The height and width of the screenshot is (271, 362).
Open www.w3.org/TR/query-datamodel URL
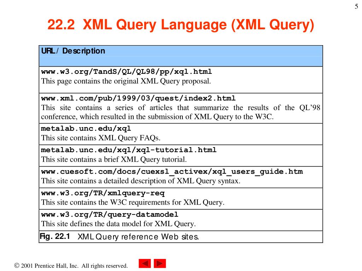click(110, 215)
